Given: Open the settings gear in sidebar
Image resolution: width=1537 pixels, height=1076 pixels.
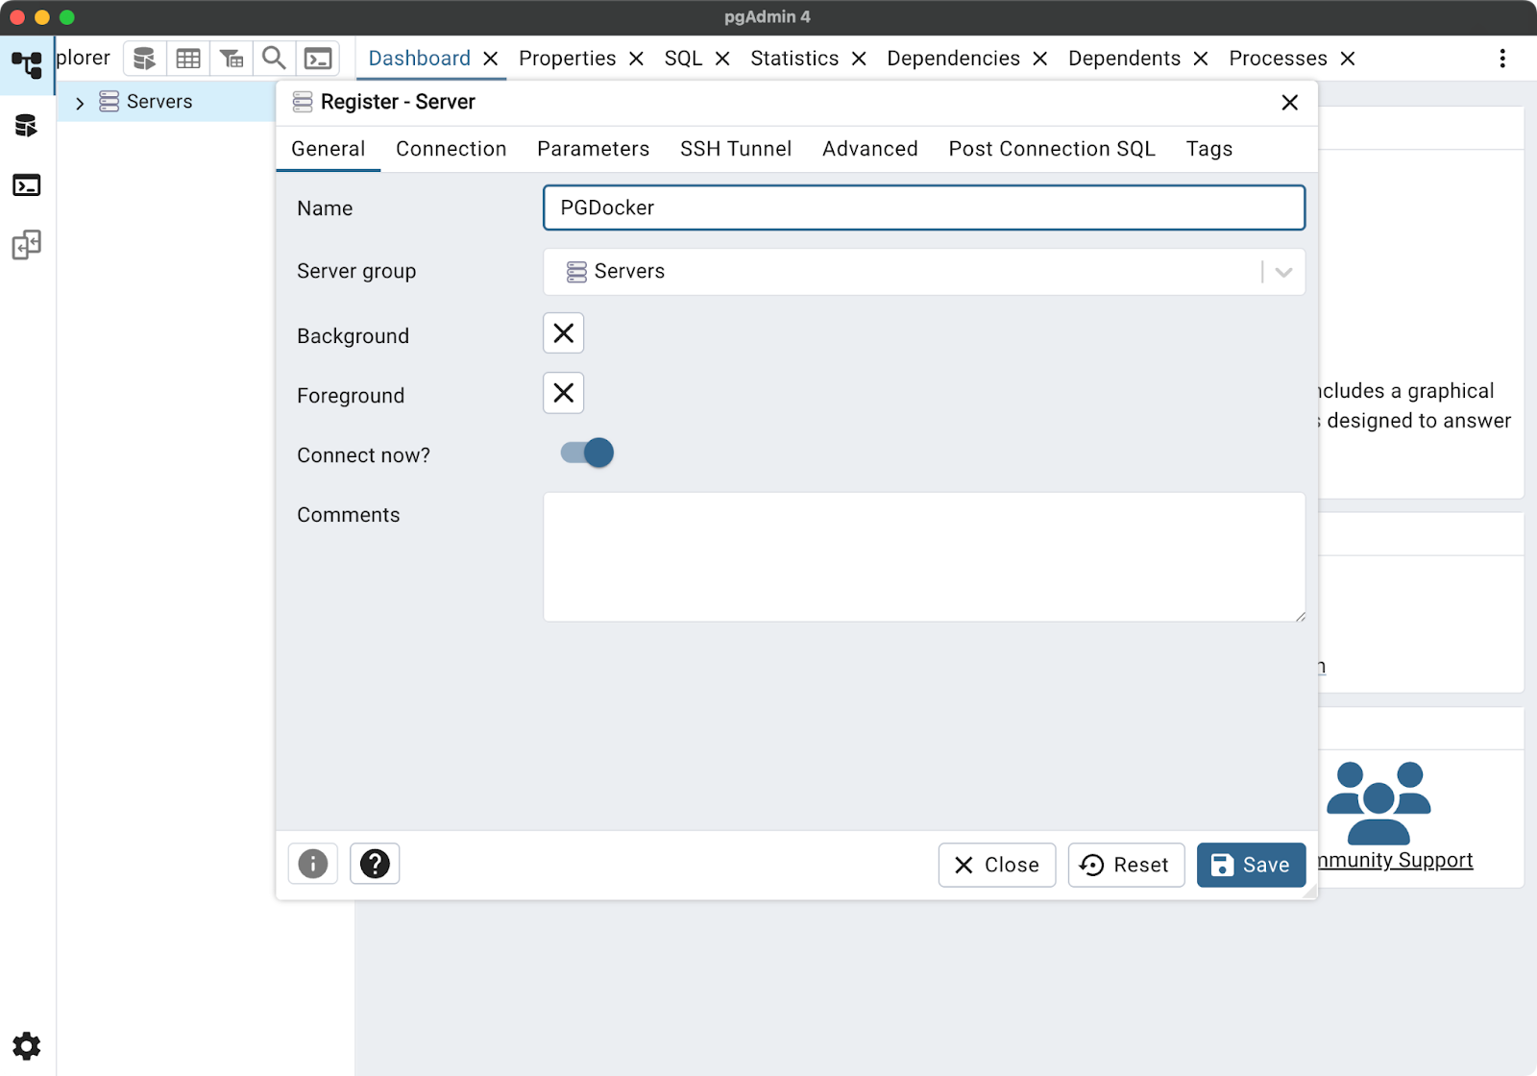Looking at the screenshot, I should click(x=27, y=1046).
